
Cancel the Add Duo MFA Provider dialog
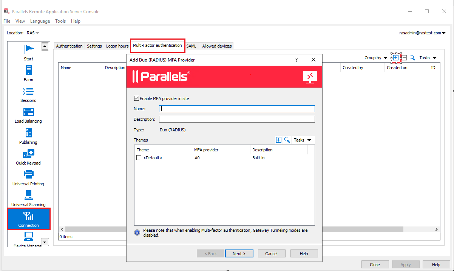[x=271, y=254]
